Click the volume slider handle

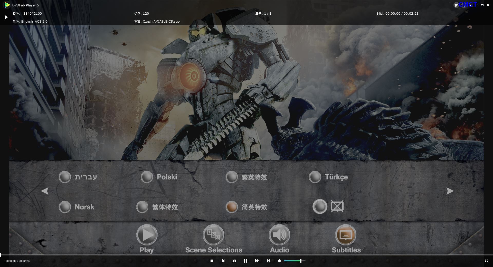pyautogui.click(x=301, y=261)
